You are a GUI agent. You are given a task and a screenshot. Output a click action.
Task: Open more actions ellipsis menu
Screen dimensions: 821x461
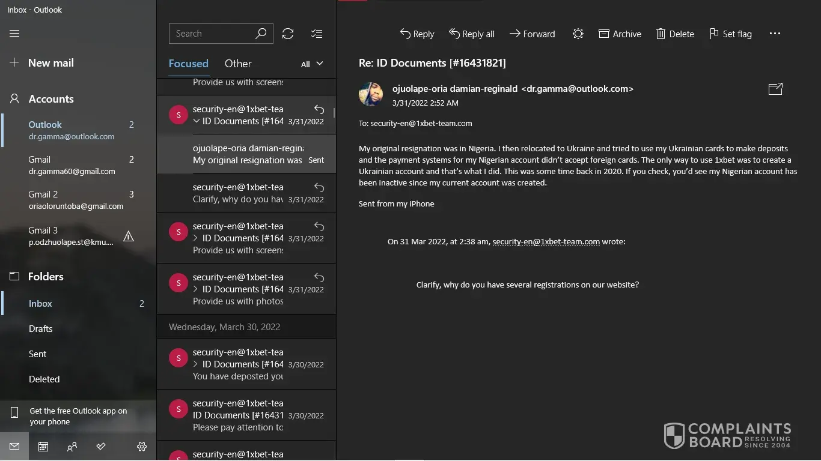[x=775, y=34]
